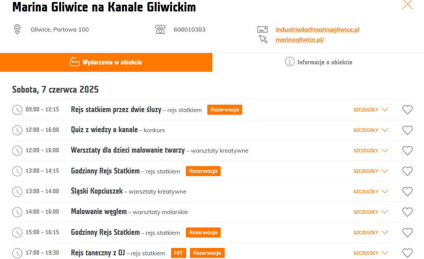This screenshot has height=259, width=424.
Task: Show Szczegóły for Rejs taneczny z DJ
Action: [x=371, y=253]
